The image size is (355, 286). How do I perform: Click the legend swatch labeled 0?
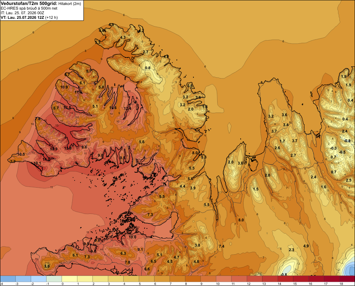(70, 279)
